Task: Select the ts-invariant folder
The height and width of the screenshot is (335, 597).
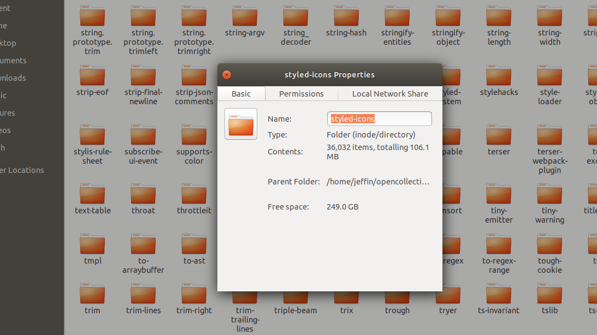Action: pyautogui.click(x=499, y=299)
